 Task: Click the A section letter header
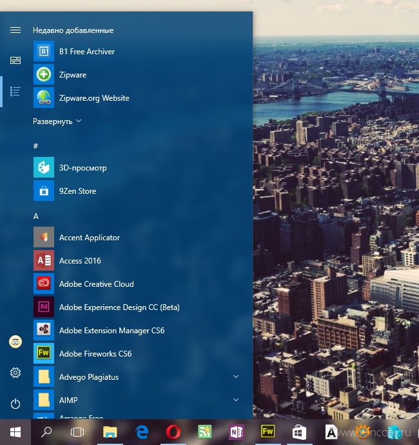[x=36, y=216]
